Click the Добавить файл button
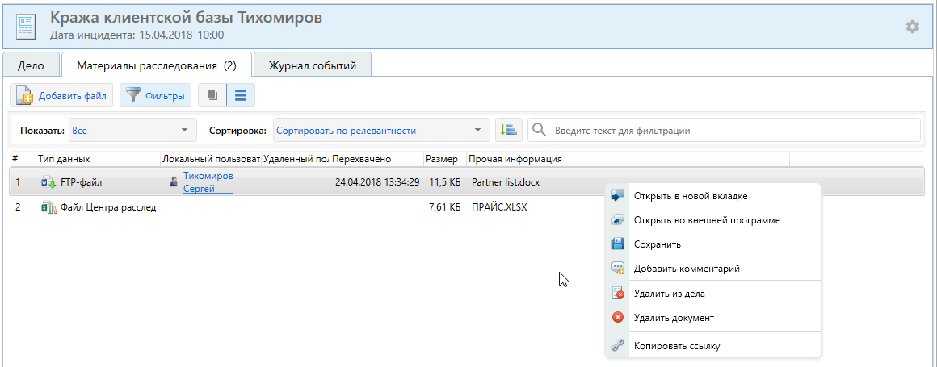The width and height of the screenshot is (937, 367). click(61, 95)
